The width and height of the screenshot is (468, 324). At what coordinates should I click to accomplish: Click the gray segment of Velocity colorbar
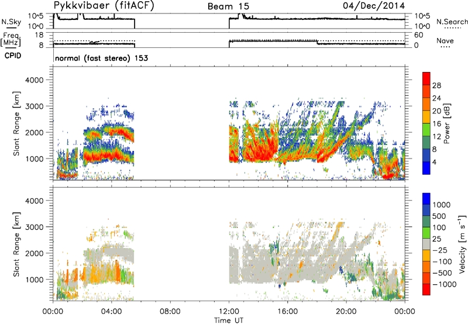(x=426, y=244)
